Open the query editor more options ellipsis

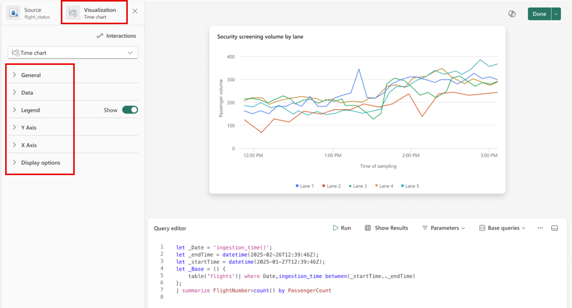[x=540, y=228]
